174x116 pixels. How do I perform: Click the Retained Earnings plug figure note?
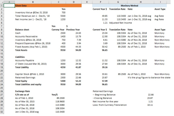(x=149, y=78)
